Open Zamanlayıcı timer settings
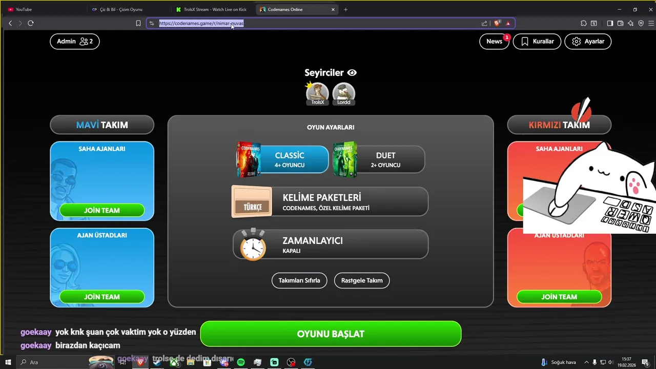The image size is (656, 369). click(330, 244)
